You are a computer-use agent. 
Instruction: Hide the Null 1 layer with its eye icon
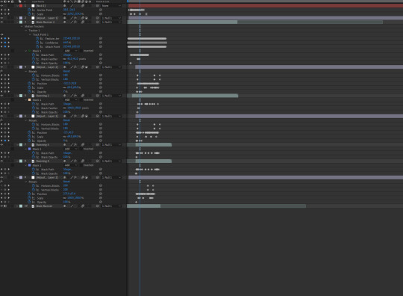[1, 6]
